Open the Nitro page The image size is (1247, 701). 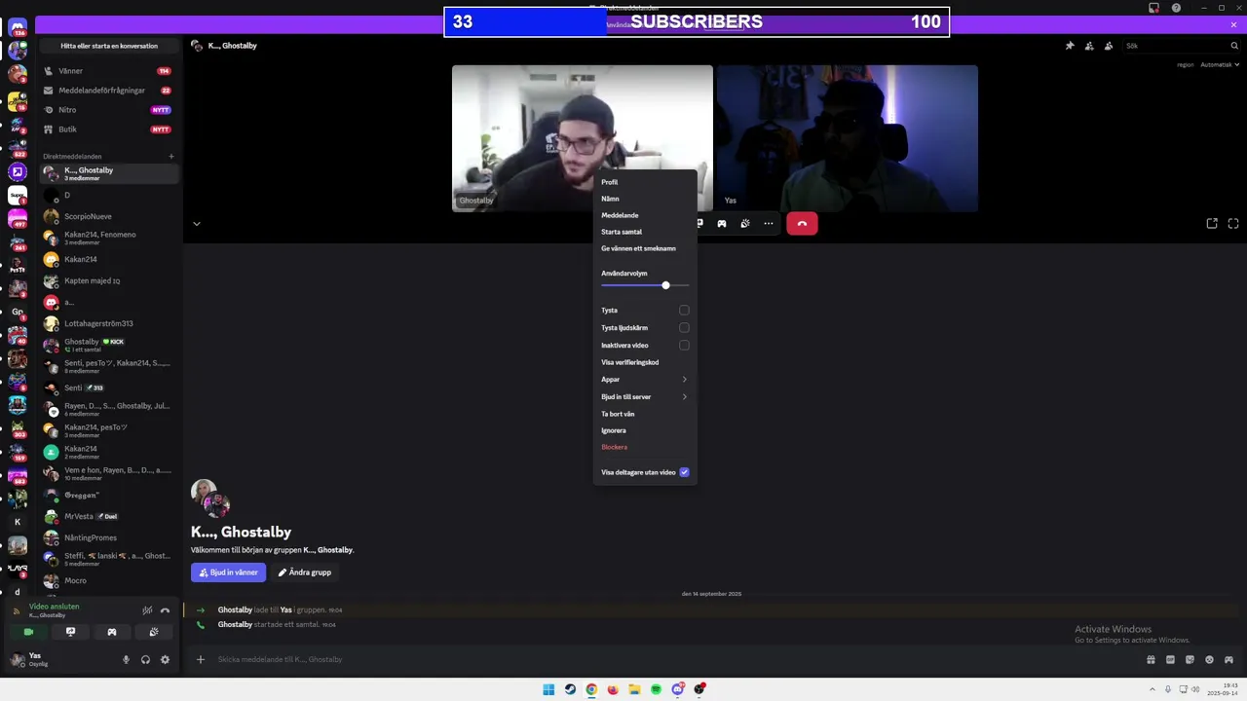coord(108,110)
